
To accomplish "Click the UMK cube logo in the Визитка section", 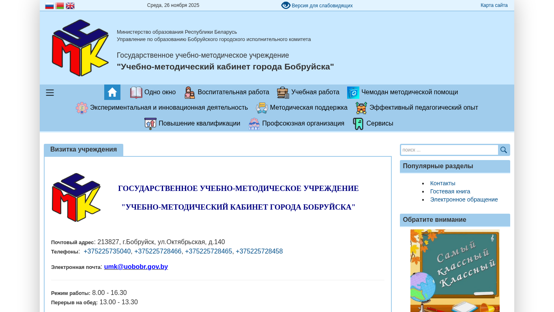I will [x=76, y=197].
